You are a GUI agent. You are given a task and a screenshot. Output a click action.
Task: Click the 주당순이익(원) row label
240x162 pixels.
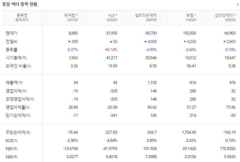pyautogui.click(x=18, y=132)
